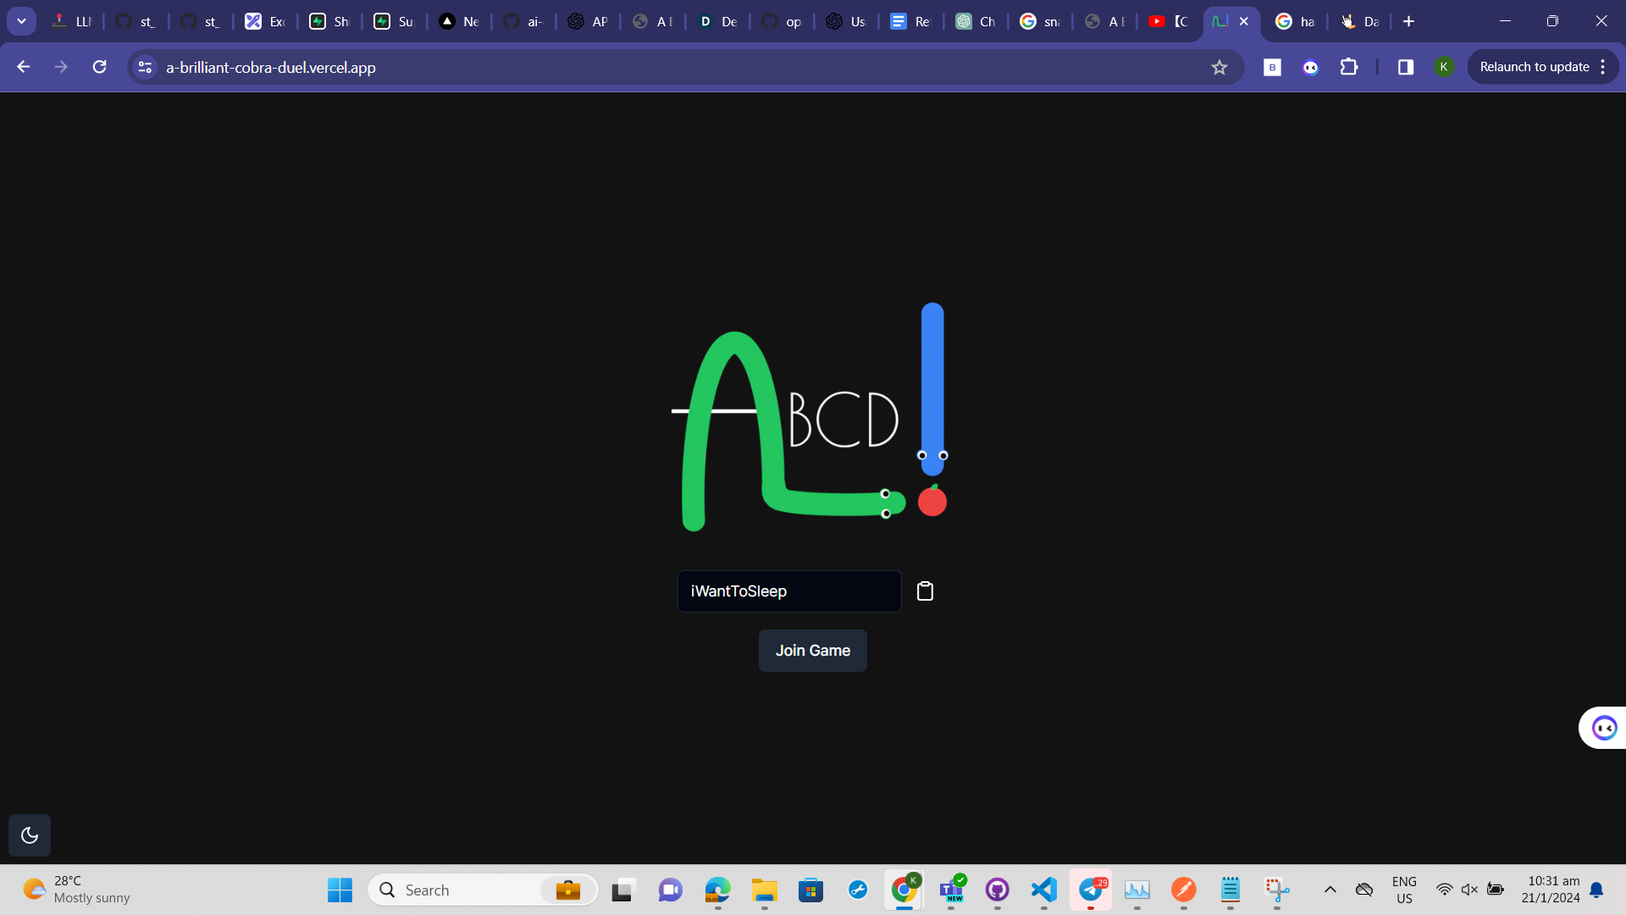Toggle muted speaker volume in system tray
This screenshot has height=915, width=1626.
coord(1469,890)
